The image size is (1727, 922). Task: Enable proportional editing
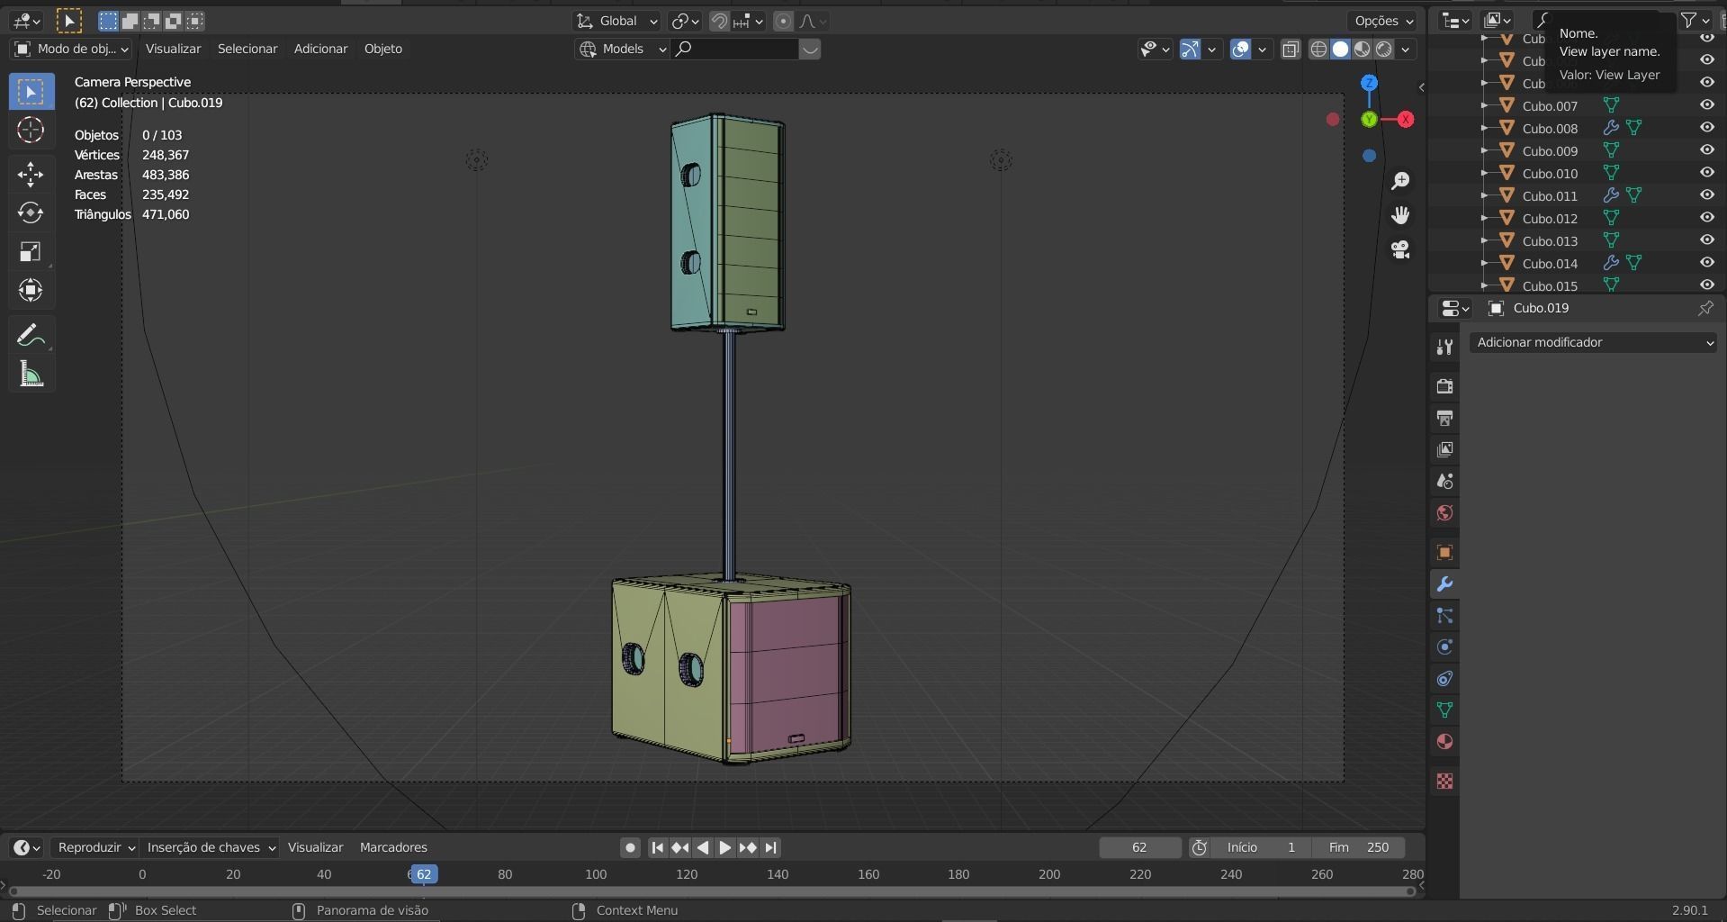[783, 21]
